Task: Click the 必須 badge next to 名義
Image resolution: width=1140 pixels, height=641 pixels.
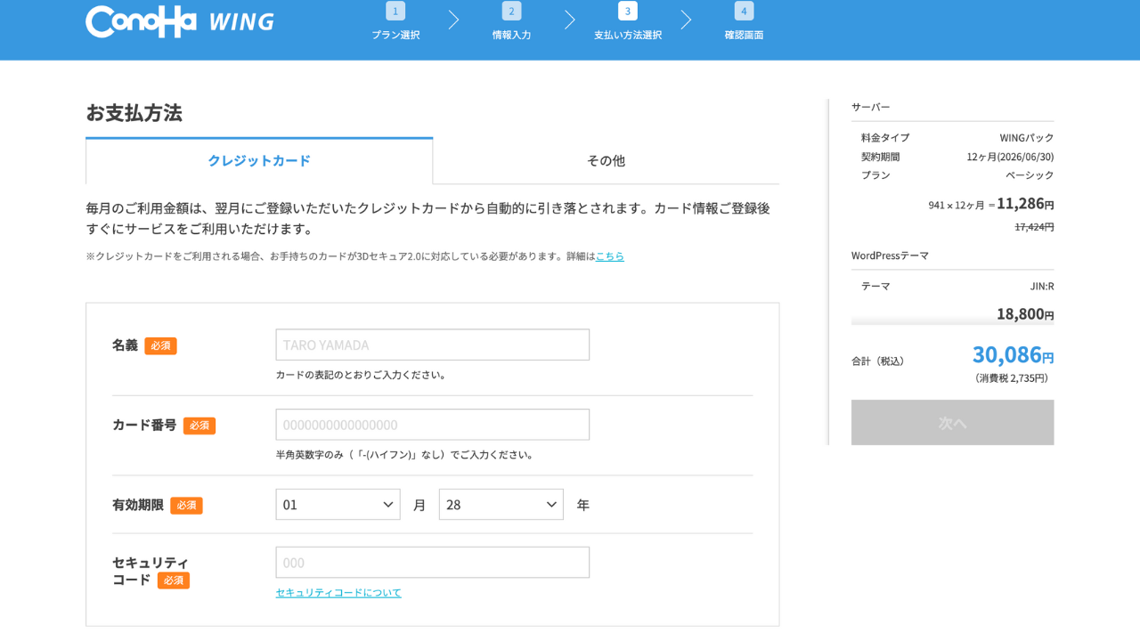Action: [x=160, y=346]
